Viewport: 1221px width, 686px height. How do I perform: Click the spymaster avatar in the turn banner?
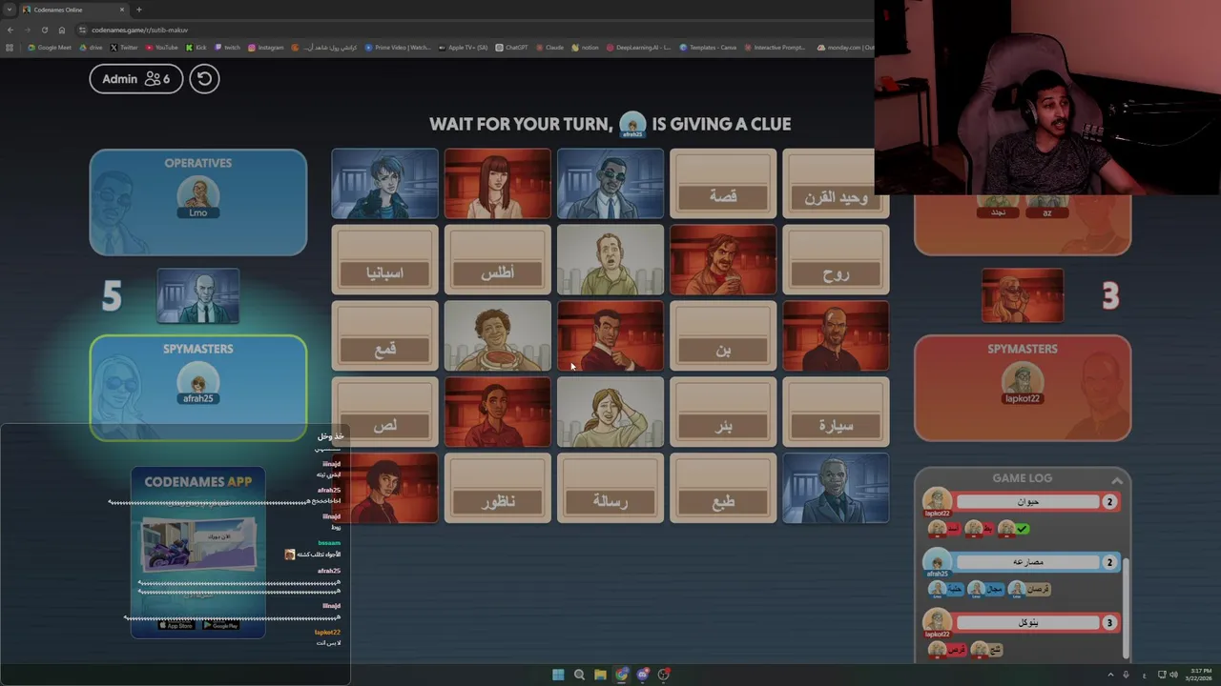point(632,125)
